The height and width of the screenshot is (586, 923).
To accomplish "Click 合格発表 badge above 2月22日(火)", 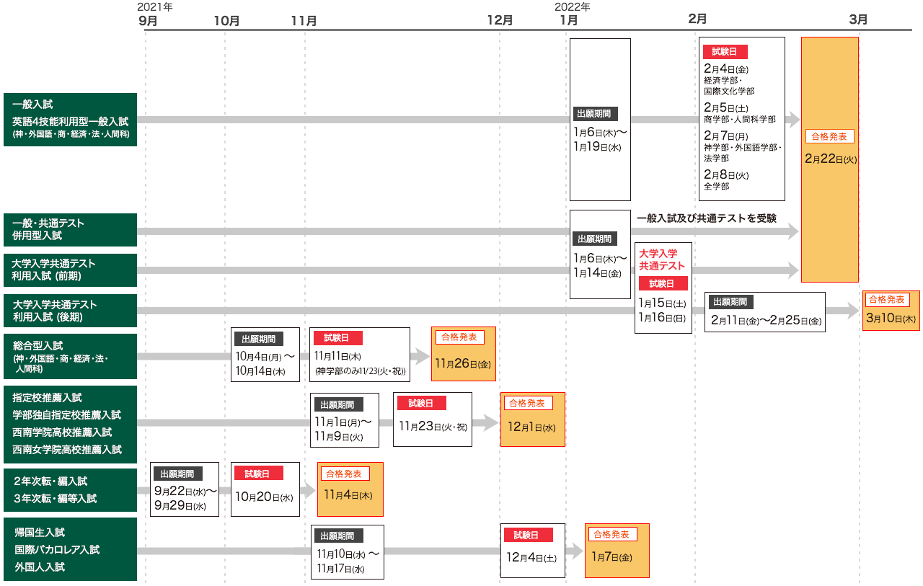I will (x=830, y=136).
